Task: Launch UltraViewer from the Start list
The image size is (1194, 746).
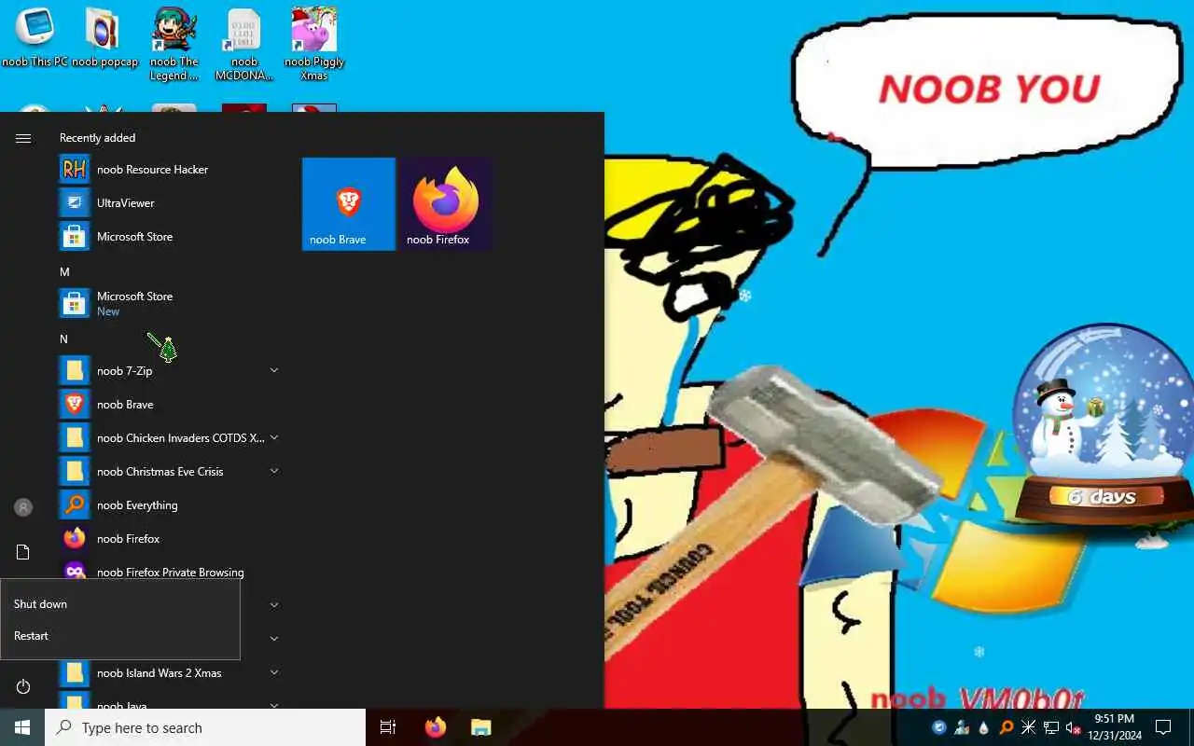Action: tap(170, 203)
